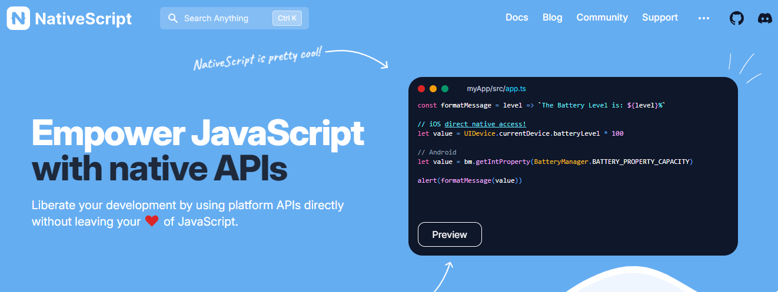Go to the Blog page
Viewport: 778px width, 292px height.
pos(552,18)
